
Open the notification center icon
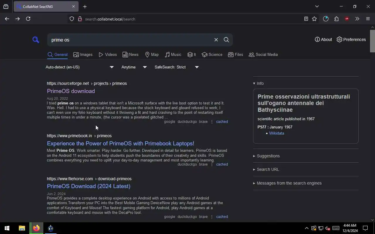[x=365, y=228]
